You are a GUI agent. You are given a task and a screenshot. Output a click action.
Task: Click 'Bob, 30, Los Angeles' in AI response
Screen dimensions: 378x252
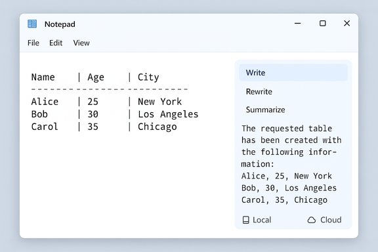tap(289, 188)
